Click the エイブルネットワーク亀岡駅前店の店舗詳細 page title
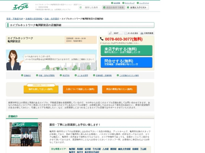 [36, 25]
